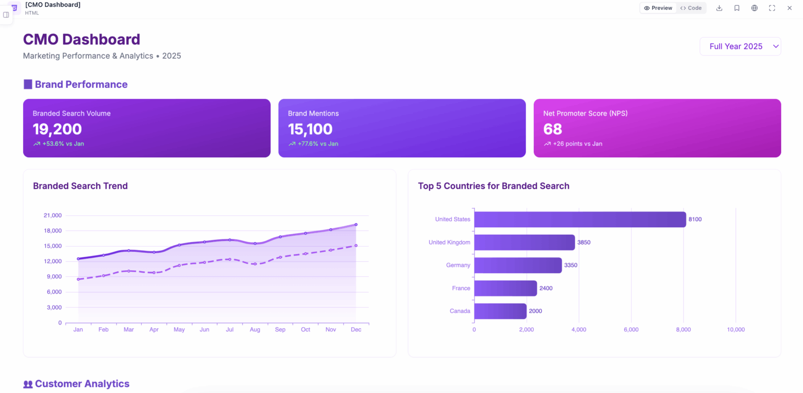This screenshot has height=393, width=803.
Task: Click the "68" NPS value
Action: click(x=553, y=129)
